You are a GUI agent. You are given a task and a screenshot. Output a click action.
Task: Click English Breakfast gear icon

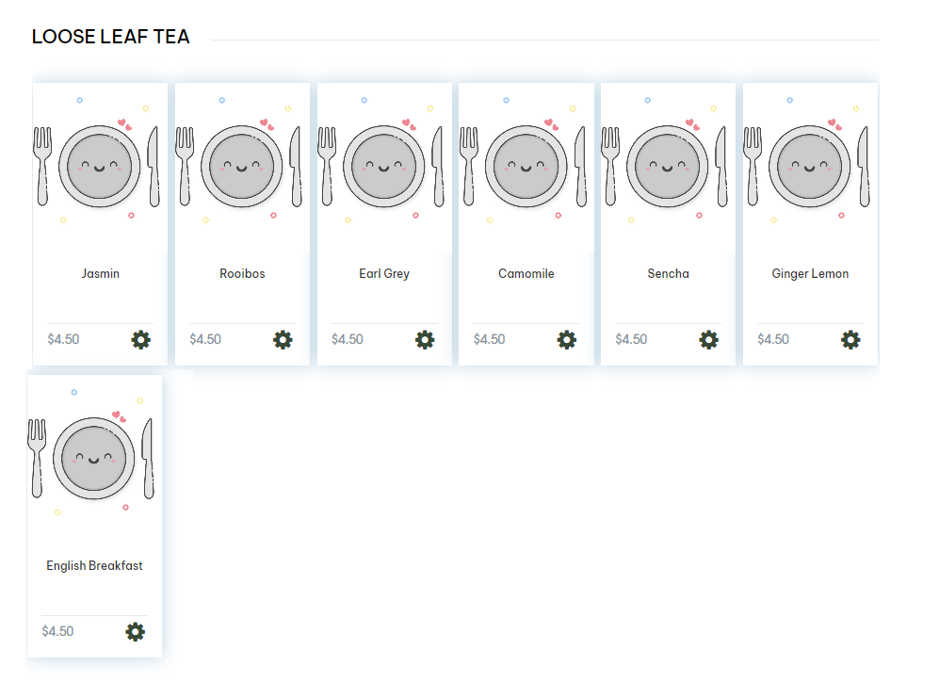(x=136, y=631)
